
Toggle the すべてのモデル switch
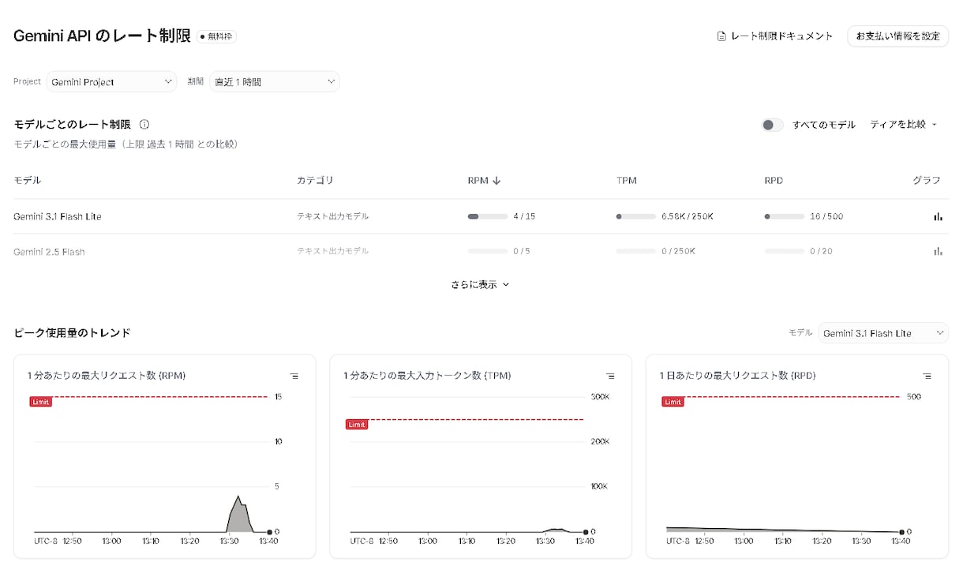pos(772,125)
